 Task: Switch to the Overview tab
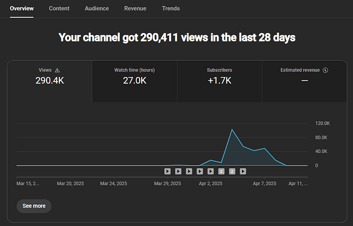[x=21, y=9]
